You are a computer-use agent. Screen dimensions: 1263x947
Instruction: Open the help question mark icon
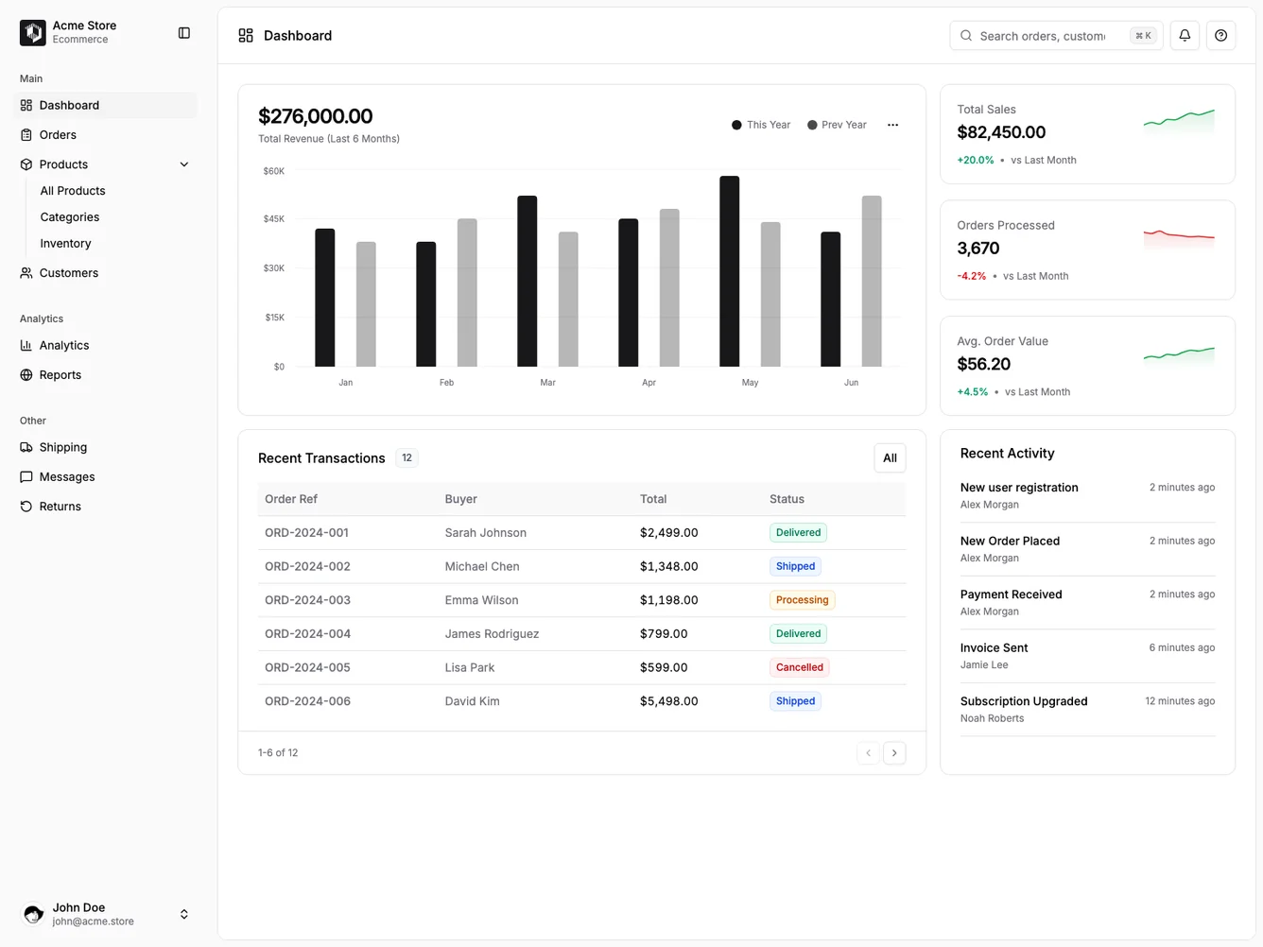click(x=1220, y=35)
